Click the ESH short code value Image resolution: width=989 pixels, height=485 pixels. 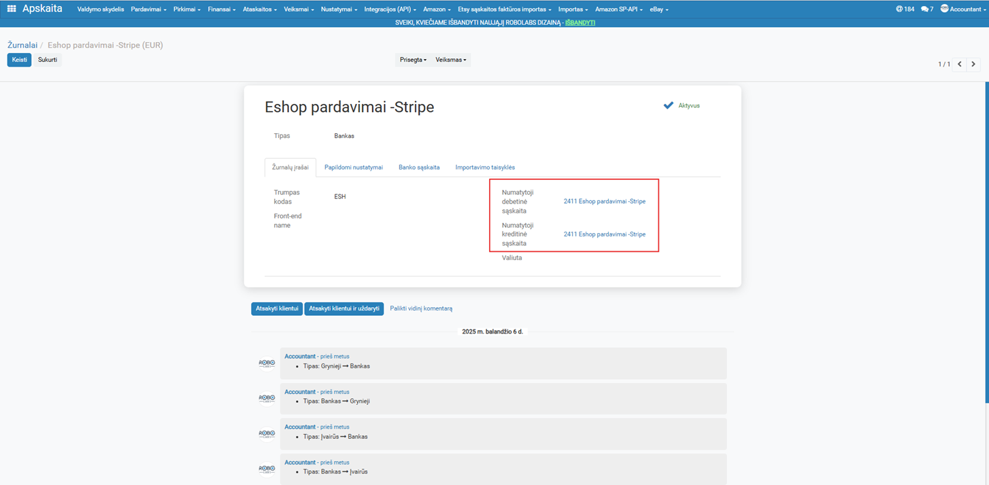tap(340, 197)
